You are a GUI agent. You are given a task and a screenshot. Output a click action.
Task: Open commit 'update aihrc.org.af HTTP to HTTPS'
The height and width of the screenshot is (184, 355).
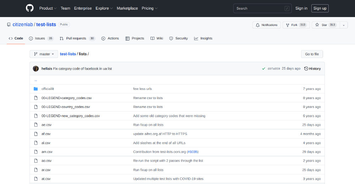coord(160,134)
